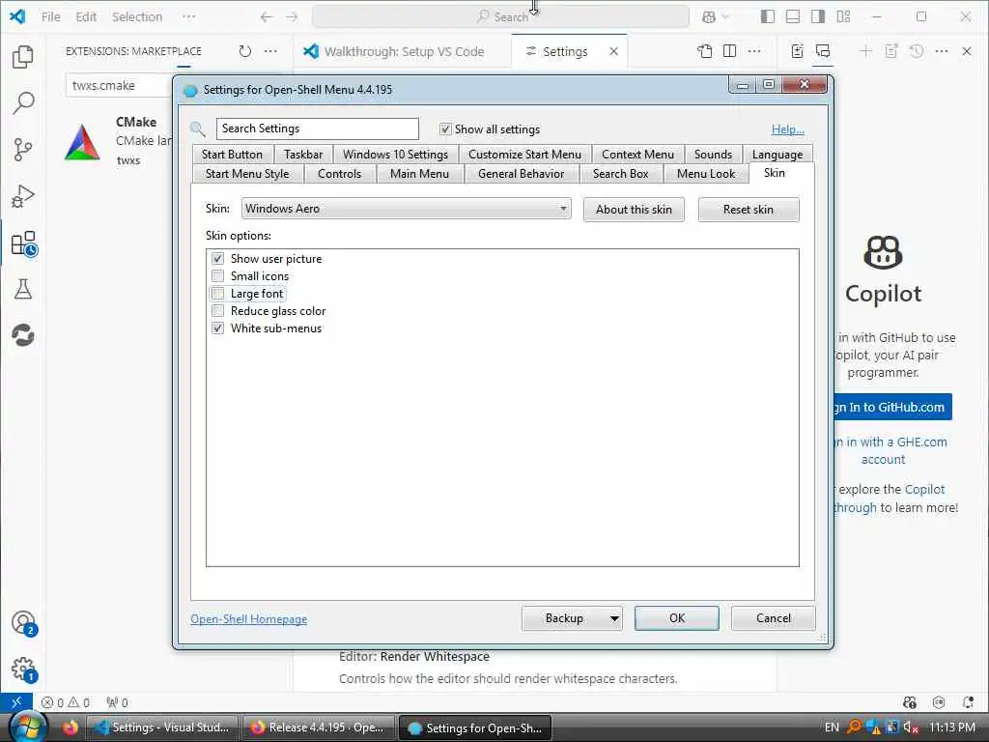This screenshot has width=989, height=742.
Task: Toggle the secondary side bar layout icon
Action: click(818, 17)
